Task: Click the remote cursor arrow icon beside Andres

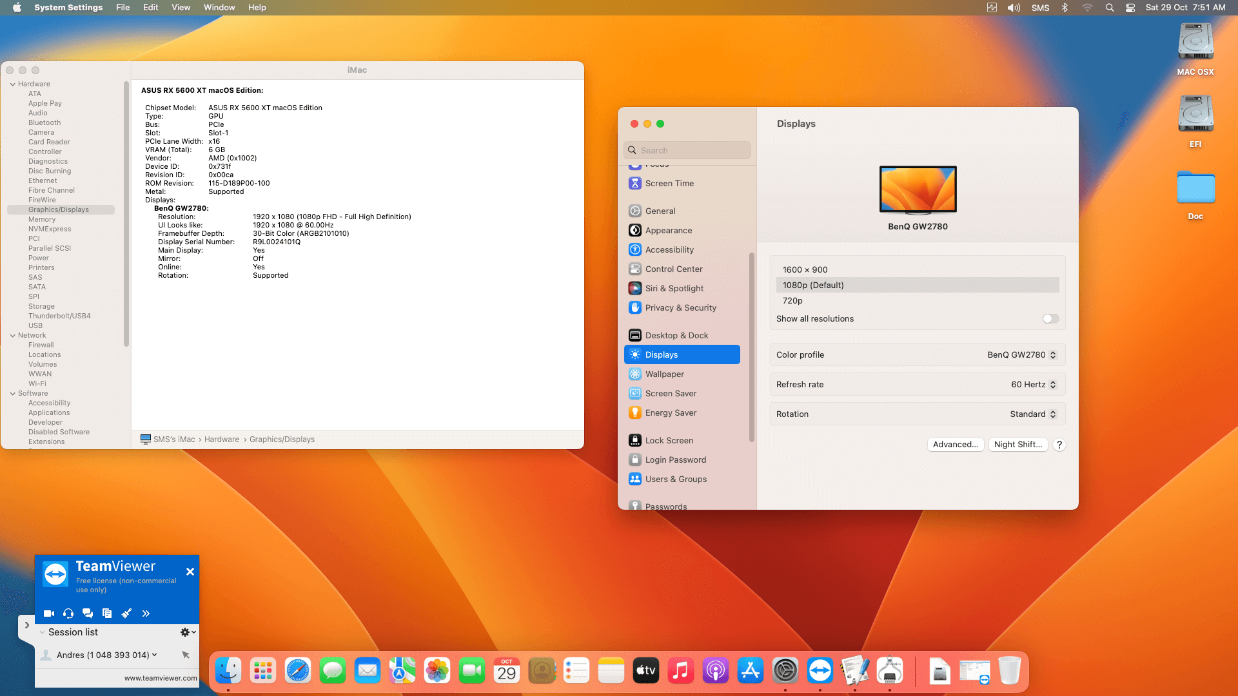Action: pos(186,655)
